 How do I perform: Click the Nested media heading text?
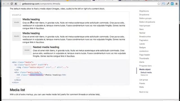(x=46, y=47)
